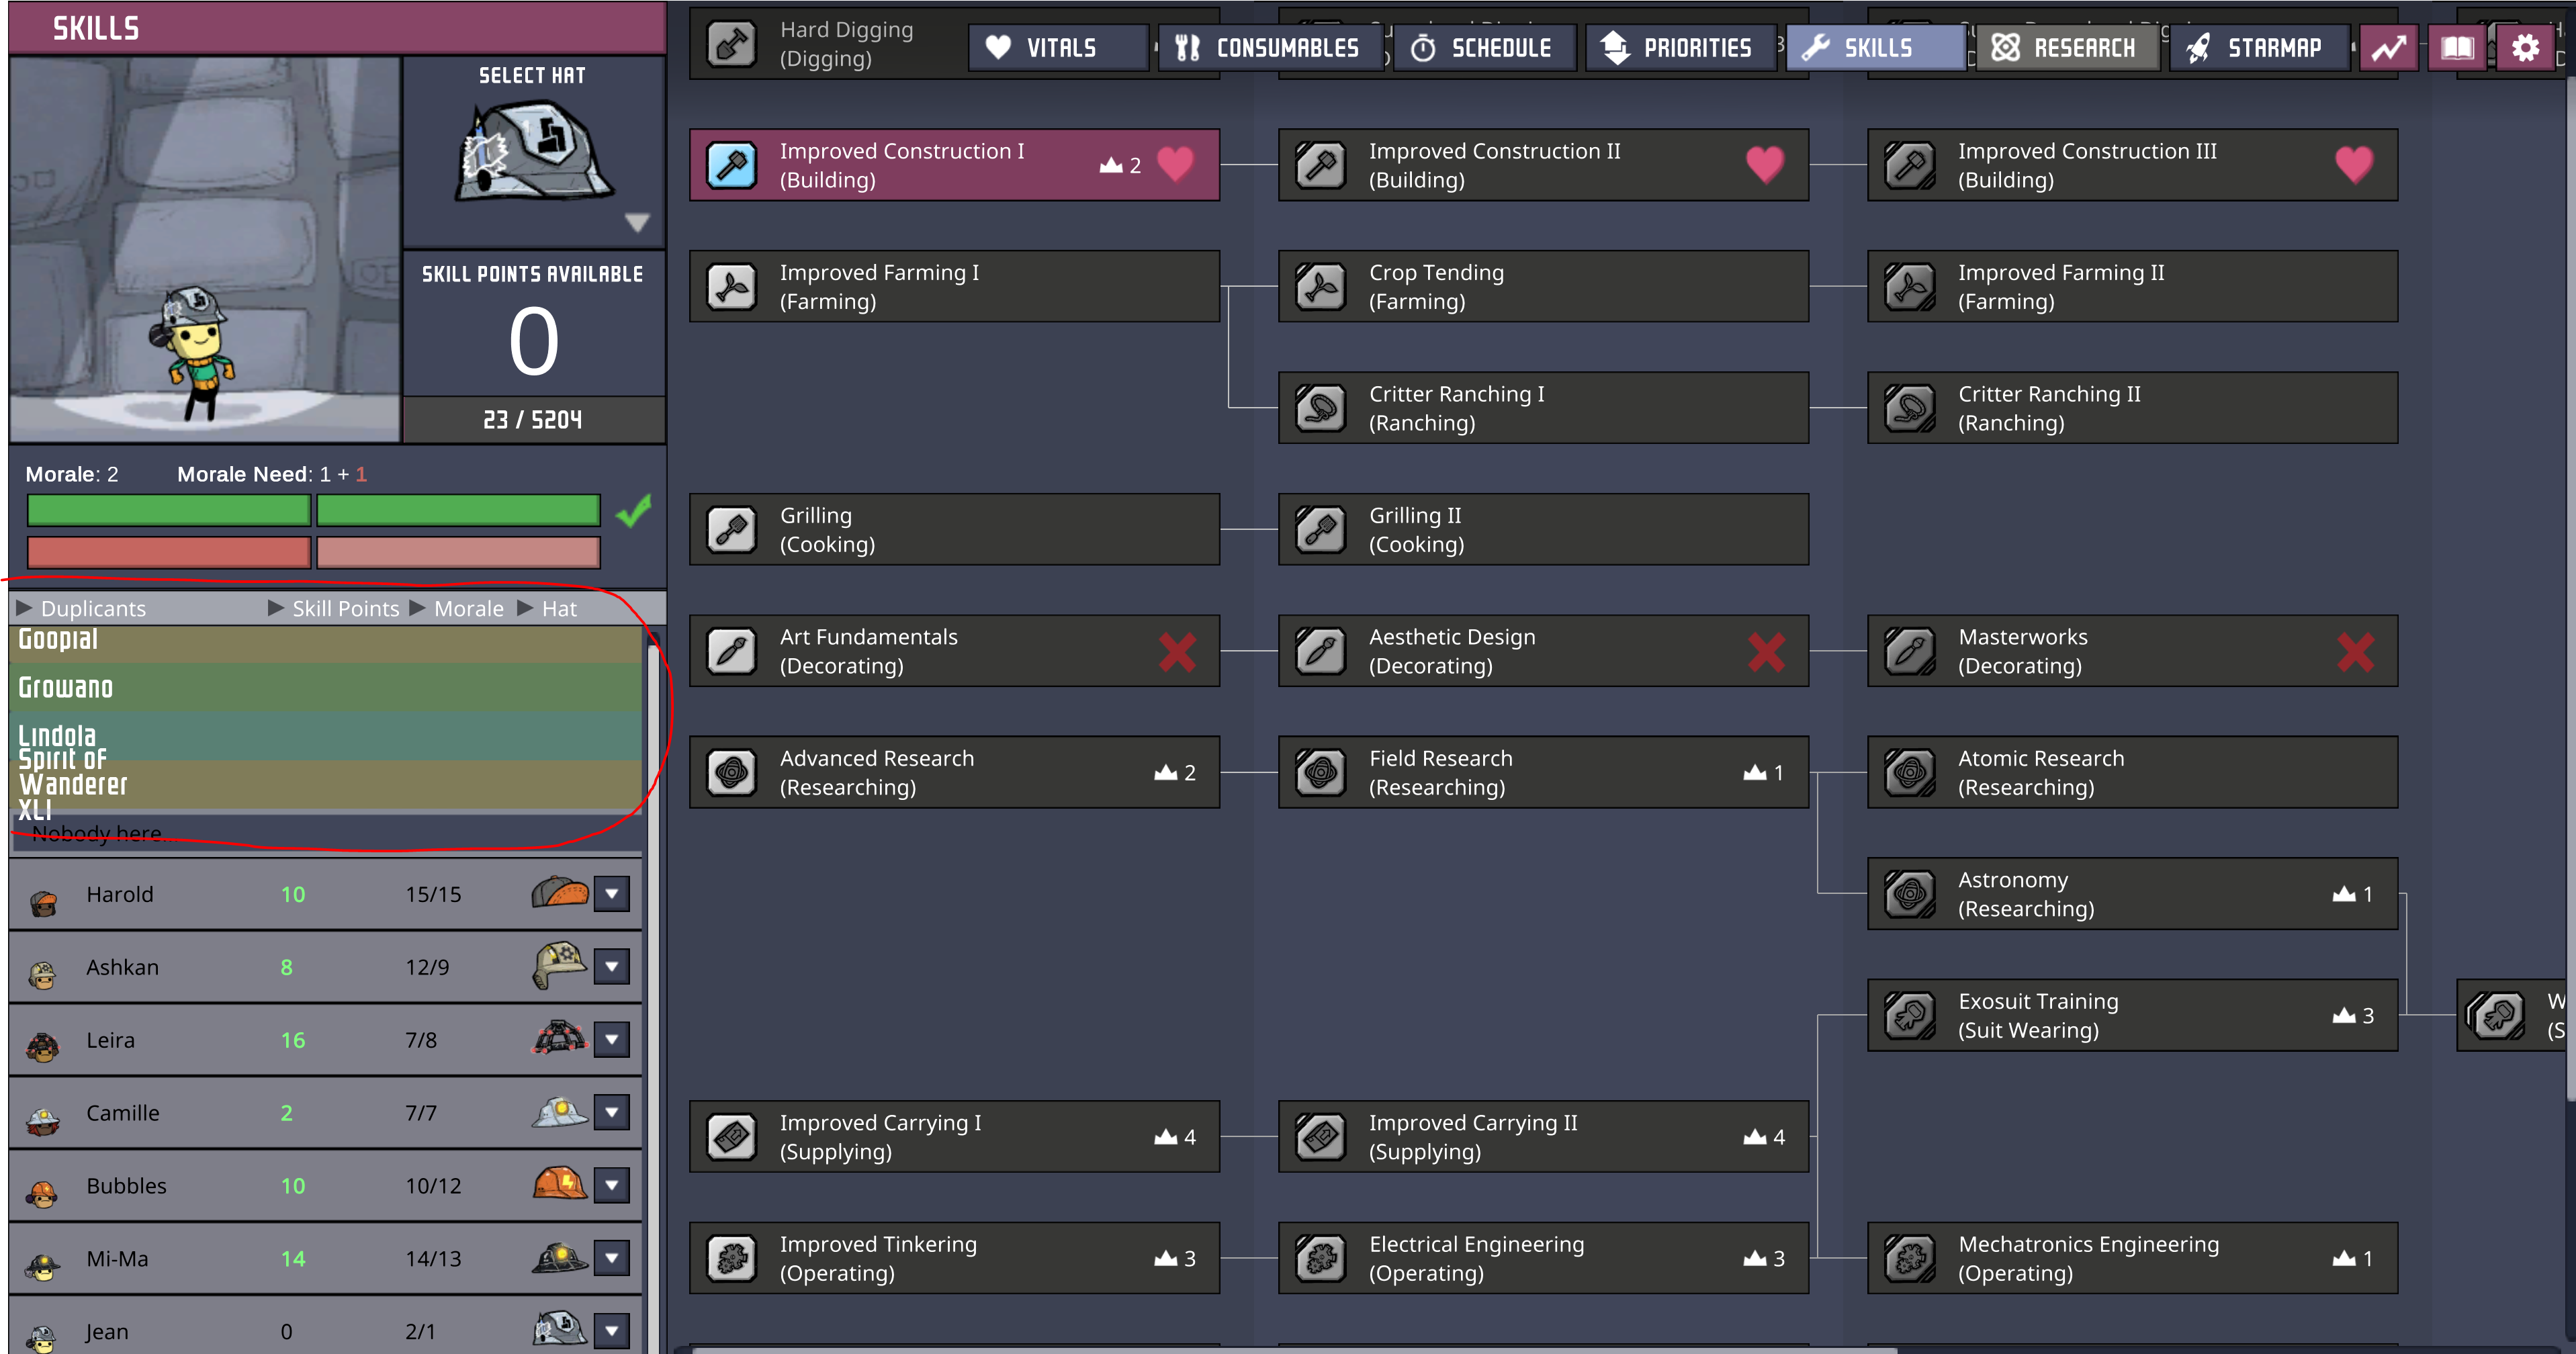Screen dimensions: 2576x1354
Task: Open the database book icon
Action: [2458, 47]
